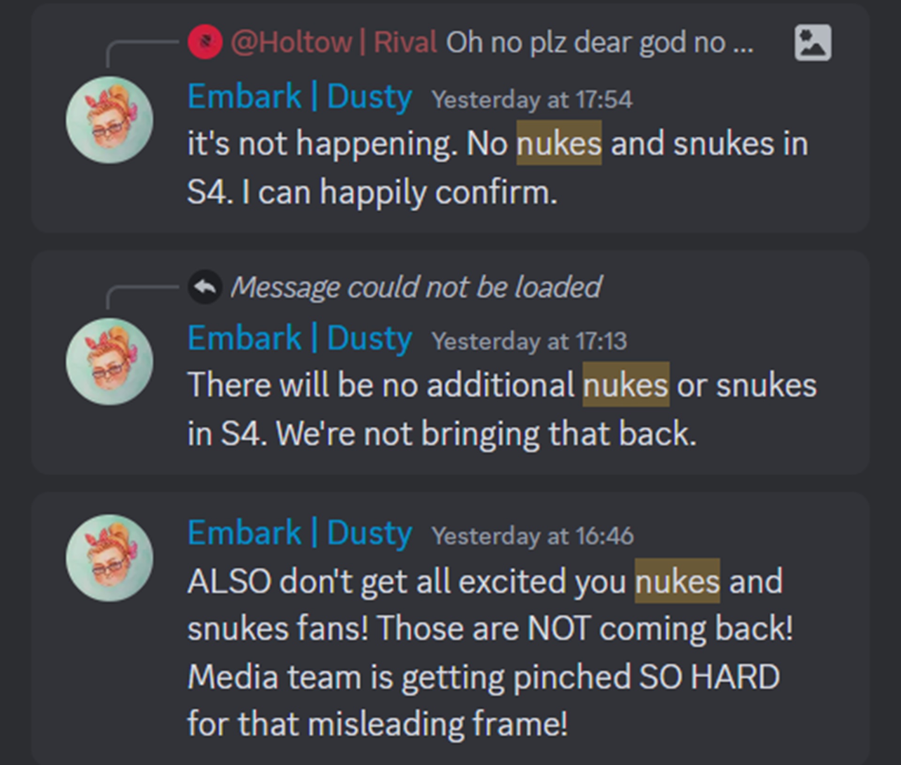The image size is (901, 765).
Task: Click Embark | Dusty username at 17:13
Action: (x=300, y=338)
